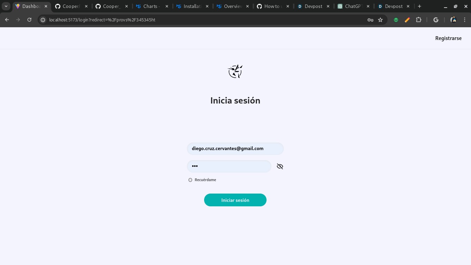
Task: Open the saved passwords key icon
Action: pos(370,20)
